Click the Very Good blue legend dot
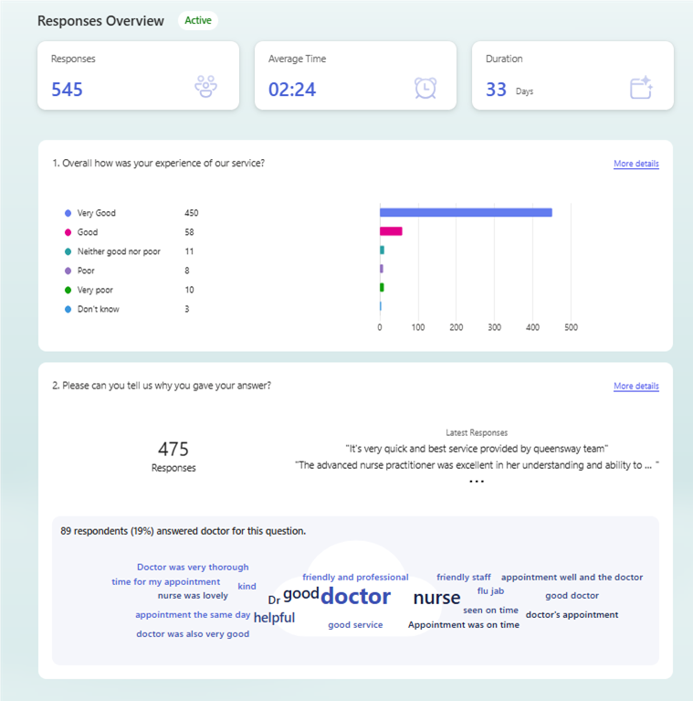Viewport: 693px width, 701px height. [x=68, y=213]
